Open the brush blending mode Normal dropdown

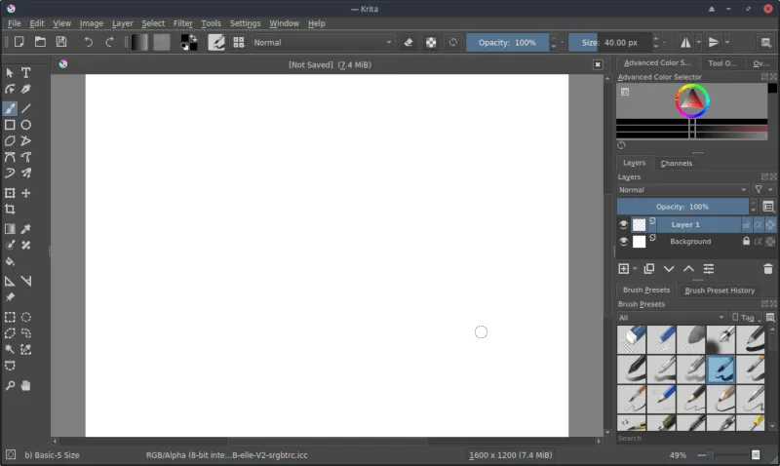click(322, 42)
